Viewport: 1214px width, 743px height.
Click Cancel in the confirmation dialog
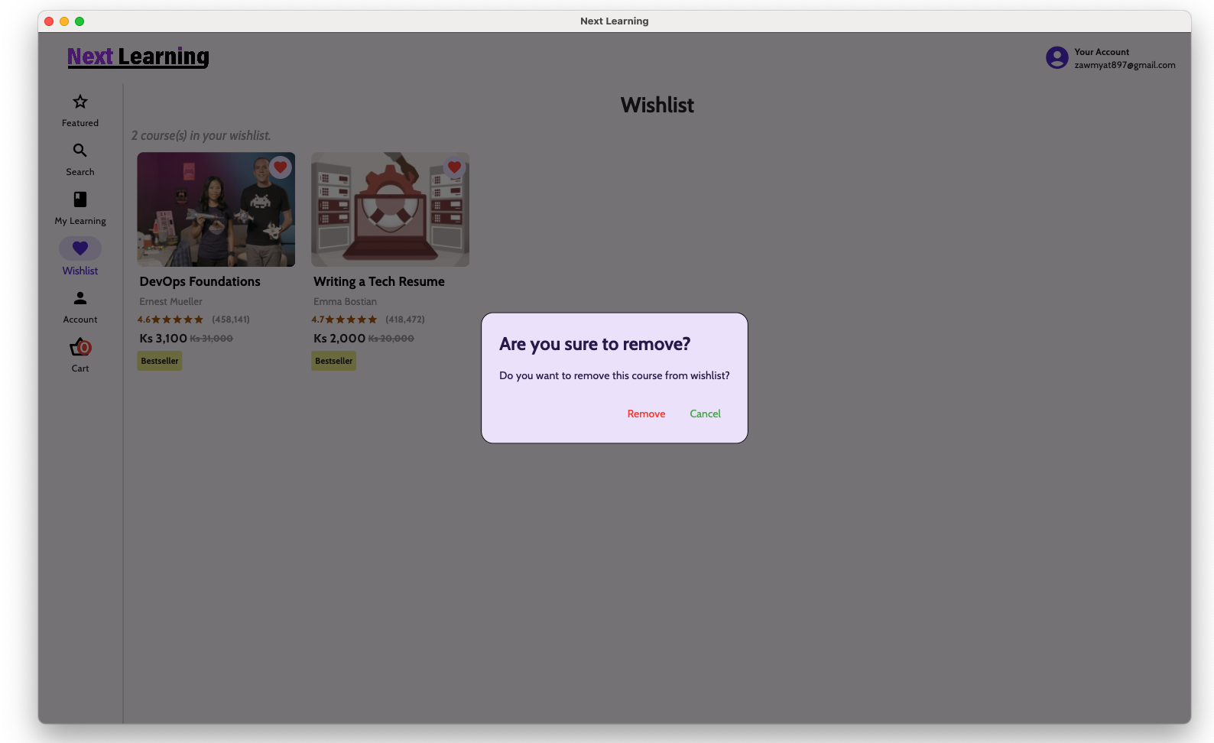tap(705, 414)
